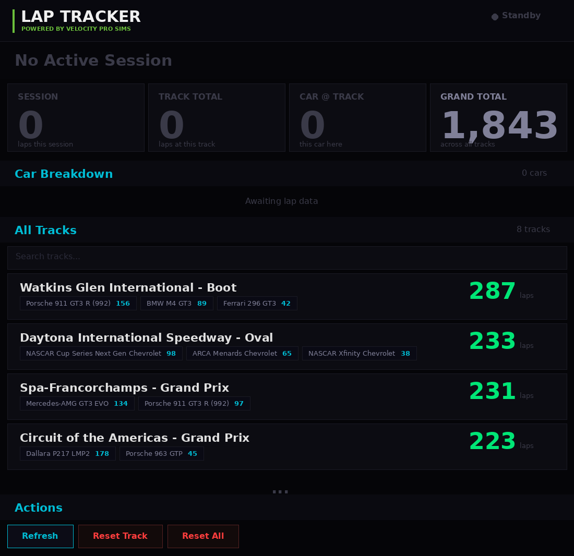
Task: Select the Mercedes-AMG GT3 EVO 134 chip
Action: [77, 404]
